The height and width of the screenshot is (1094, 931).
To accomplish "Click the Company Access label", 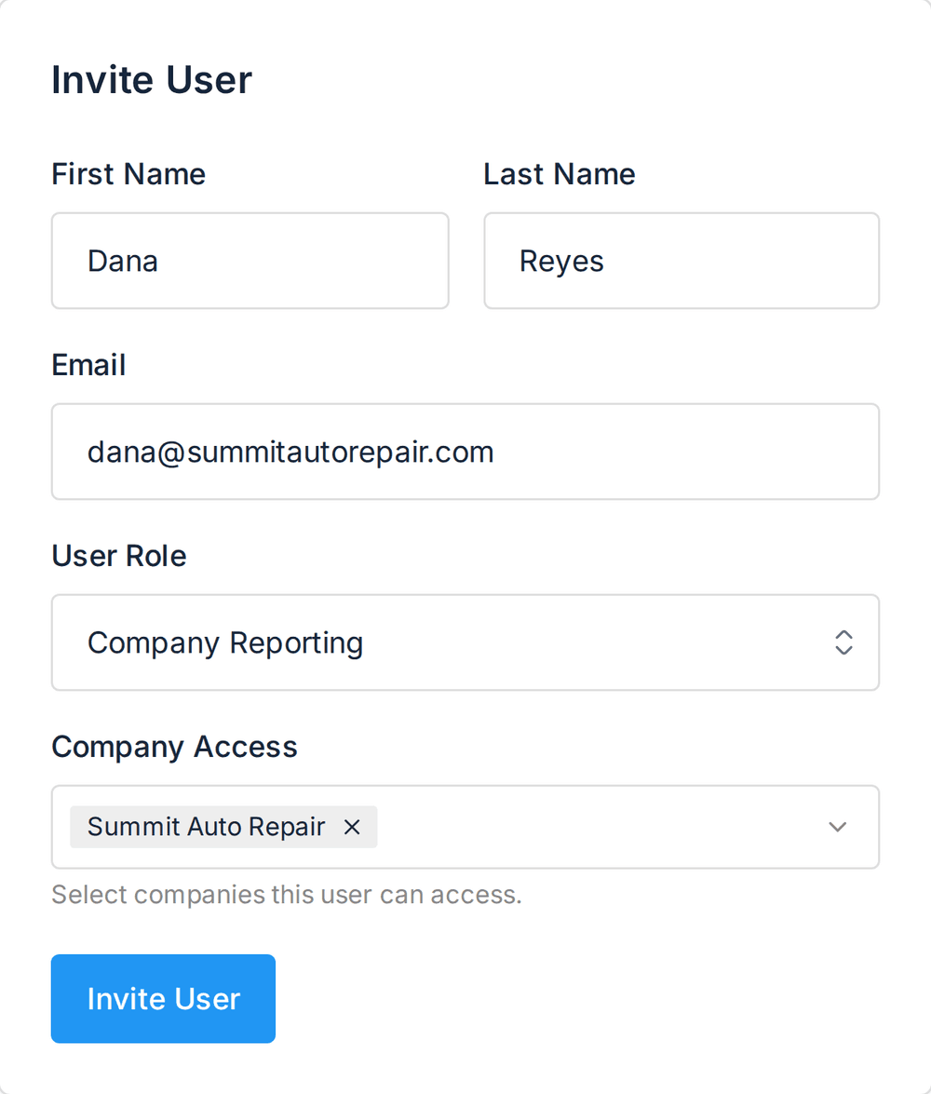I will pyautogui.click(x=174, y=748).
